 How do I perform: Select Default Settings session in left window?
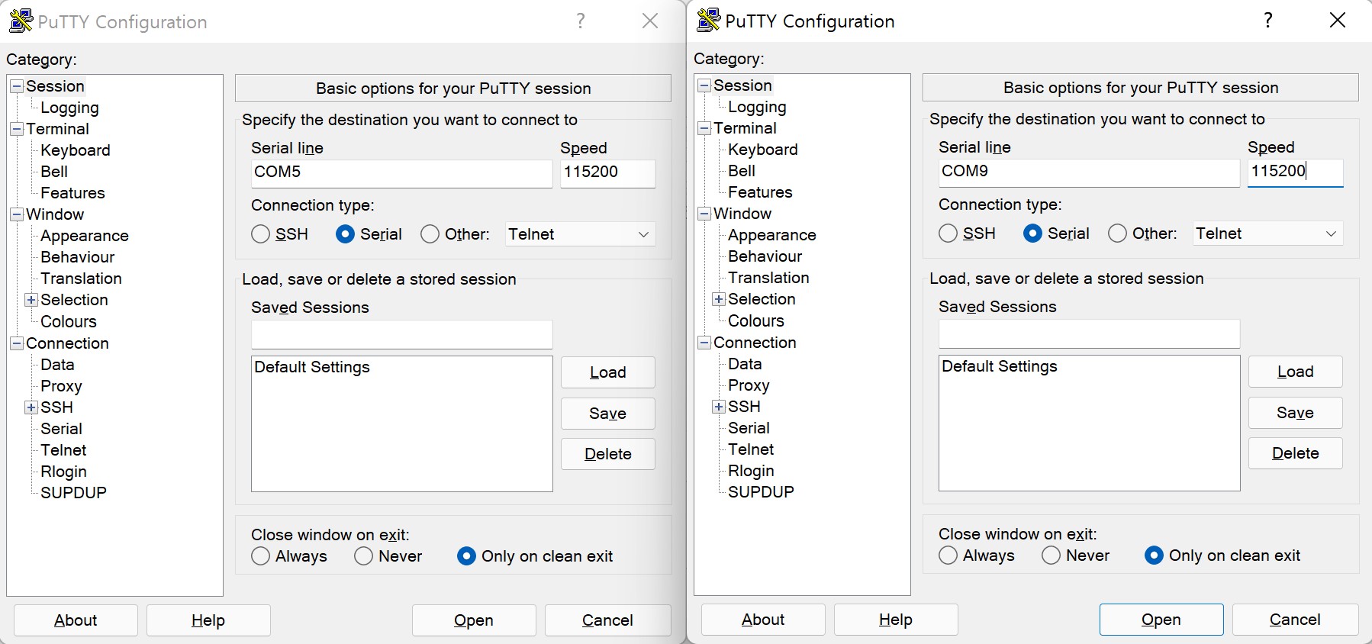coord(312,367)
